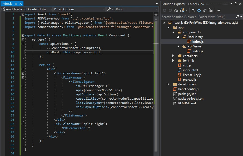The width and height of the screenshot is (243, 156).
Task: Click the editor split window handle
Action: click(156, 14)
